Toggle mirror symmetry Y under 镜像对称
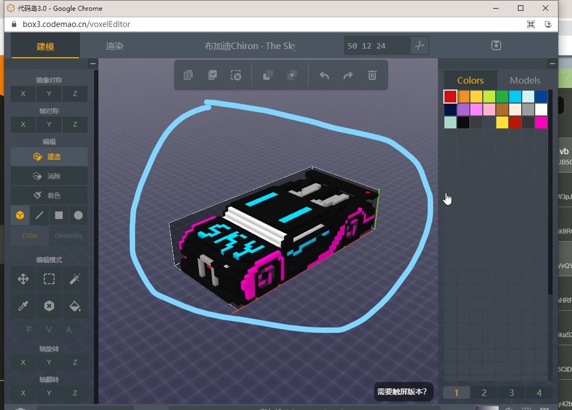Image resolution: width=572 pixels, height=410 pixels. click(x=49, y=93)
